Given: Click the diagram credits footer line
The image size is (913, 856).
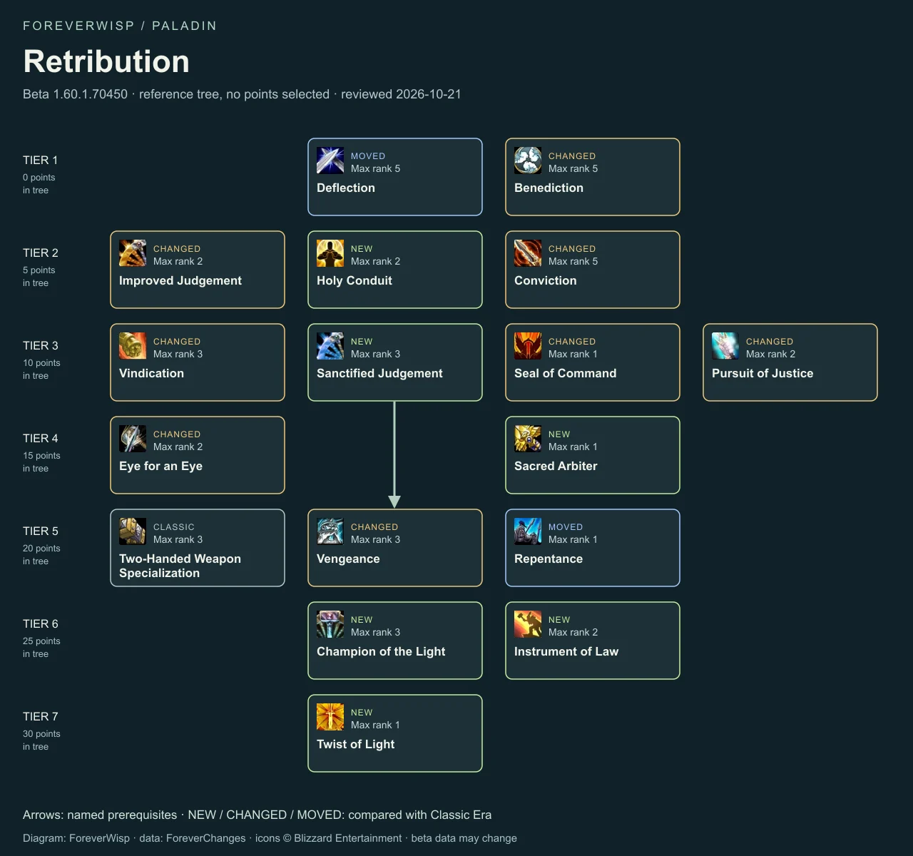Looking at the screenshot, I should [x=270, y=838].
